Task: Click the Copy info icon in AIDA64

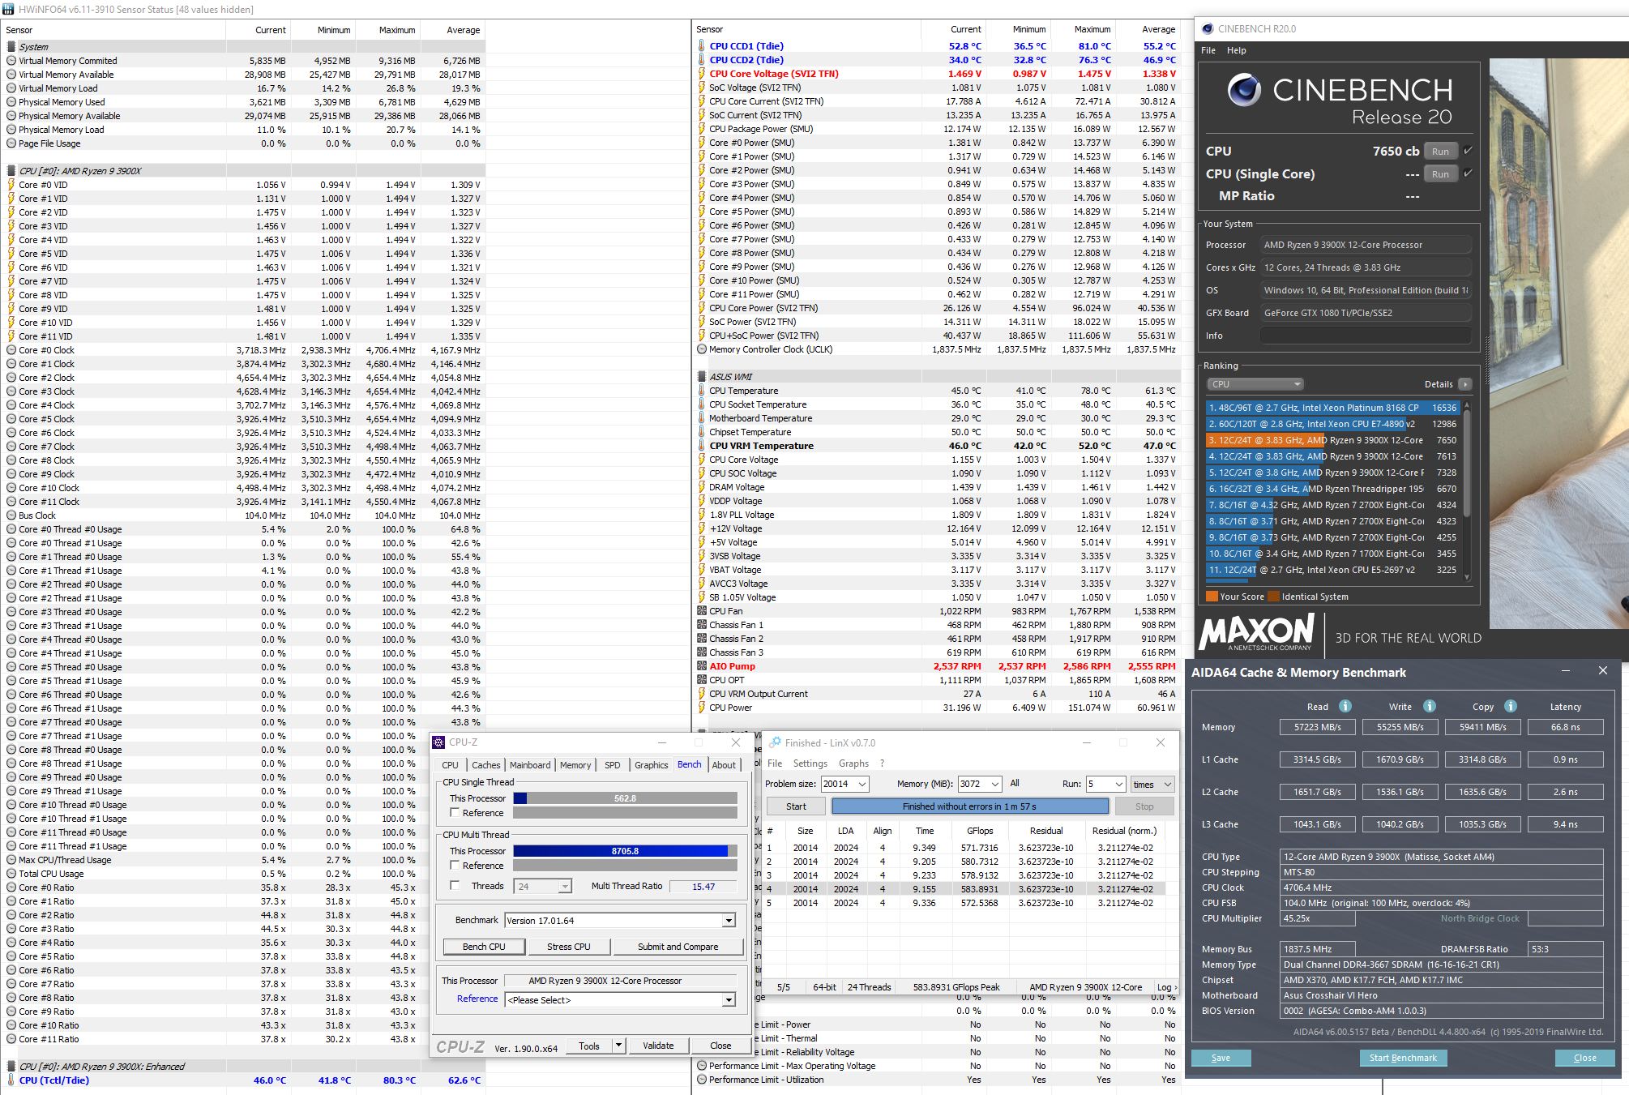Action: coord(1511,706)
